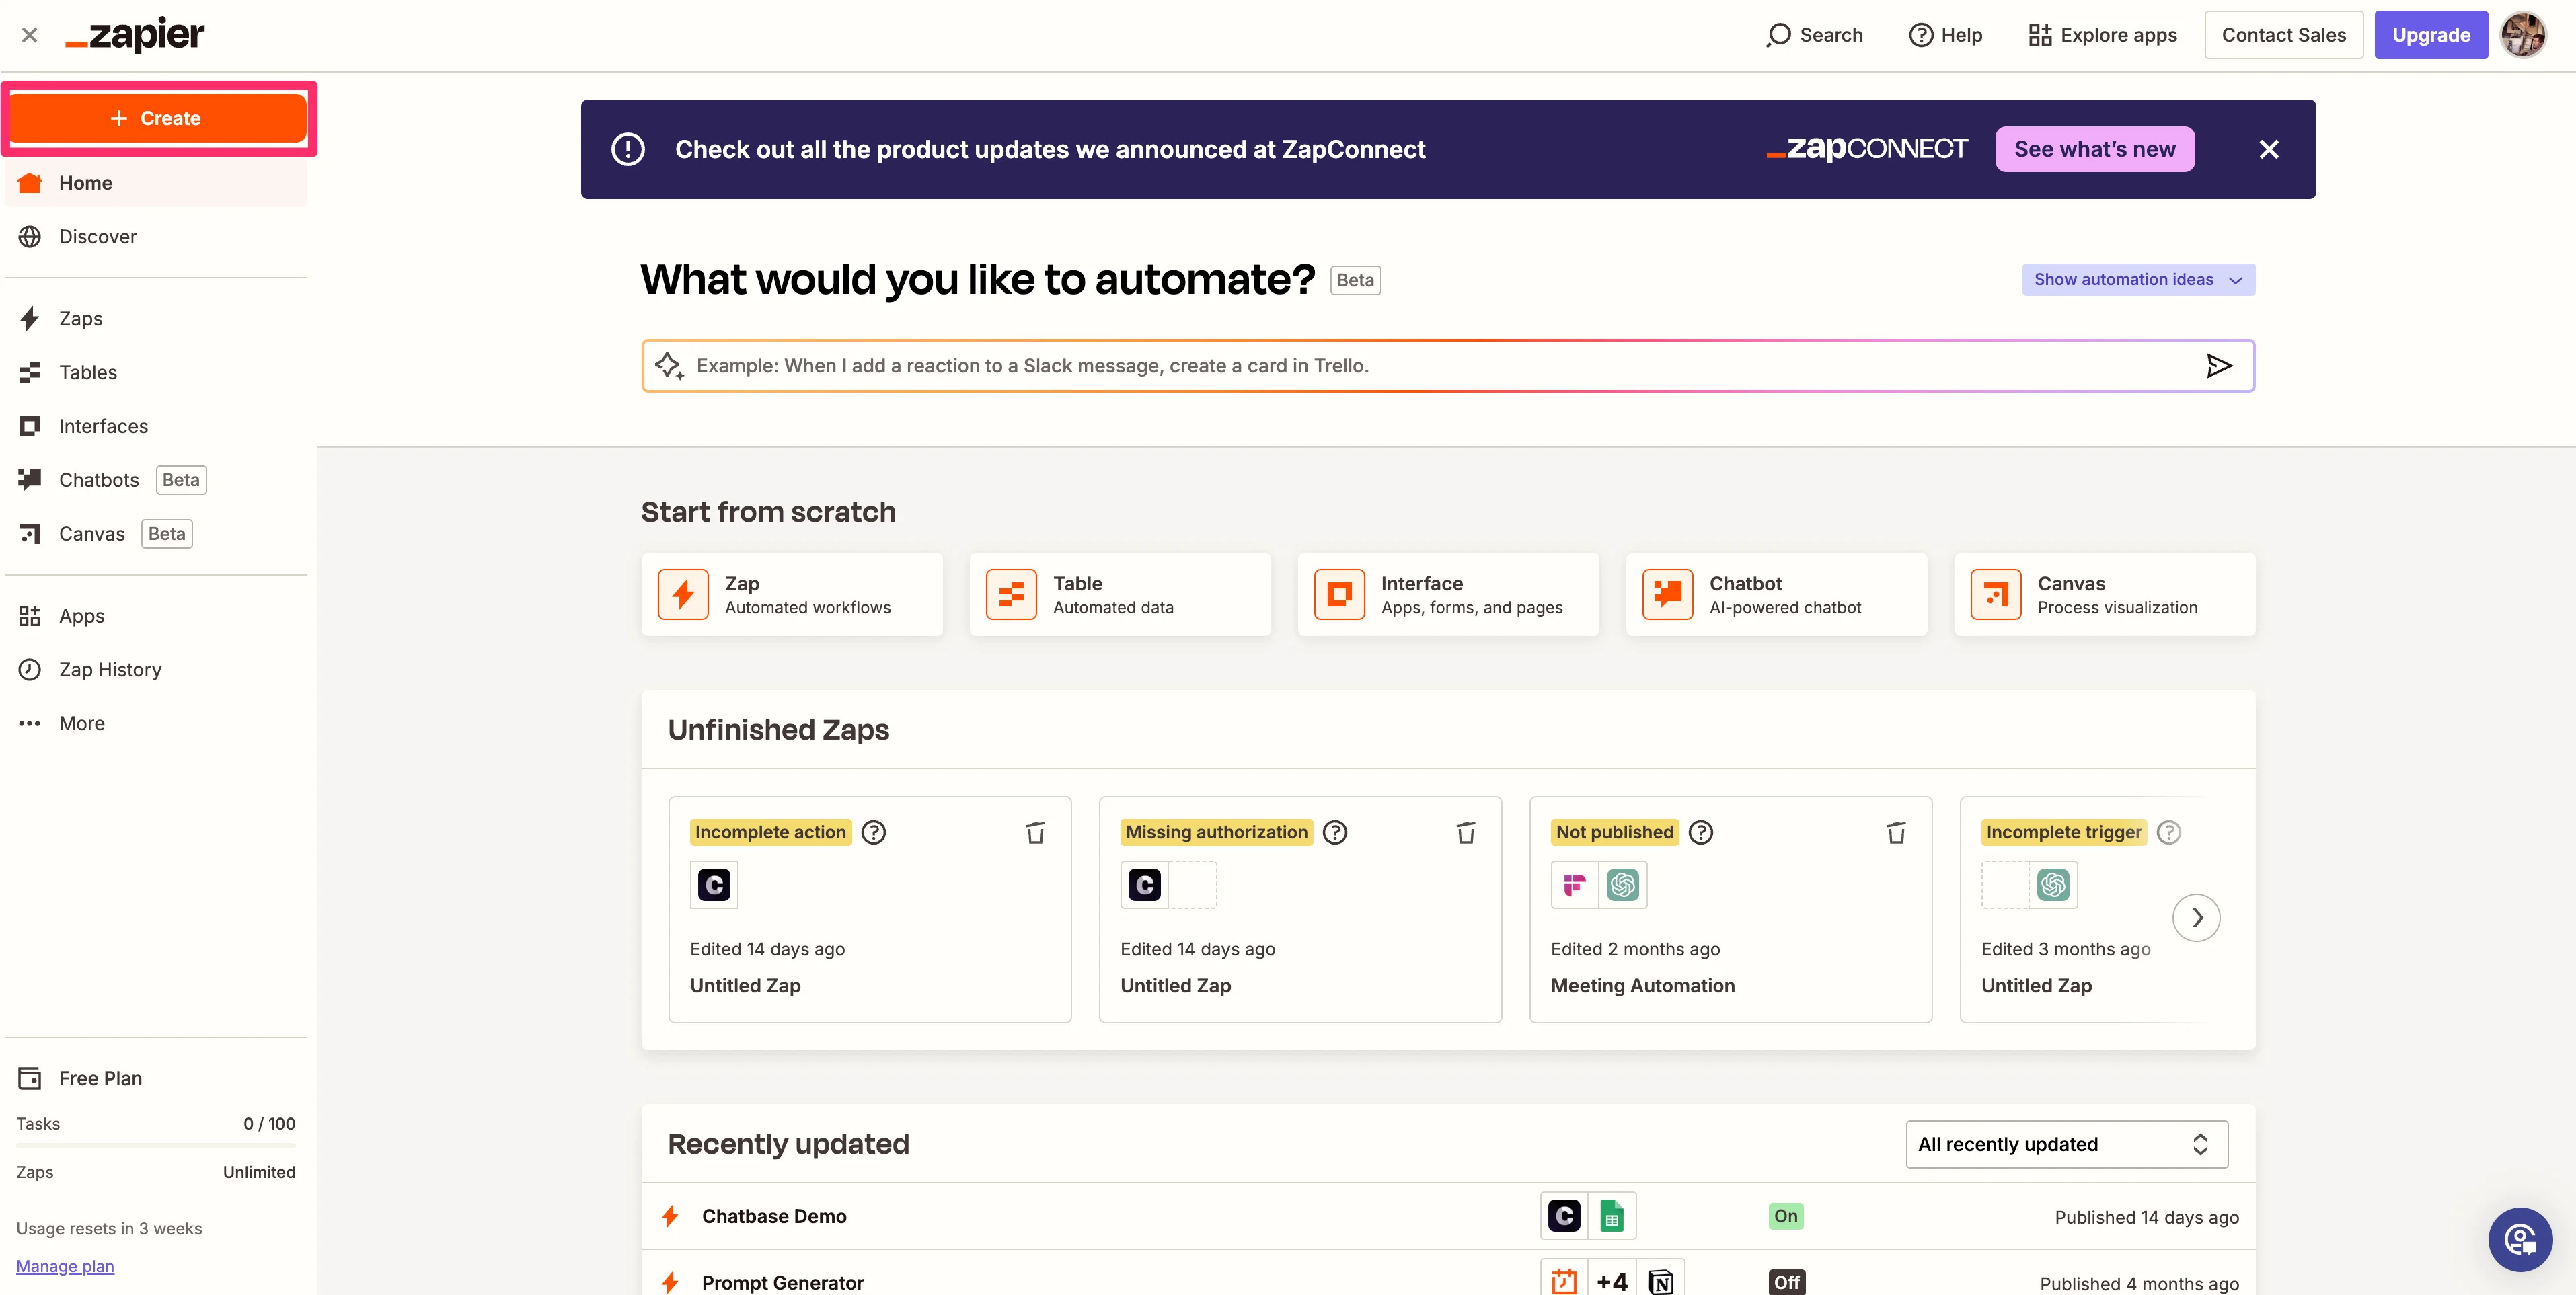Viewport: 2576px width, 1295px height.
Task: Open All recently updated filter dropdown
Action: [x=2066, y=1144]
